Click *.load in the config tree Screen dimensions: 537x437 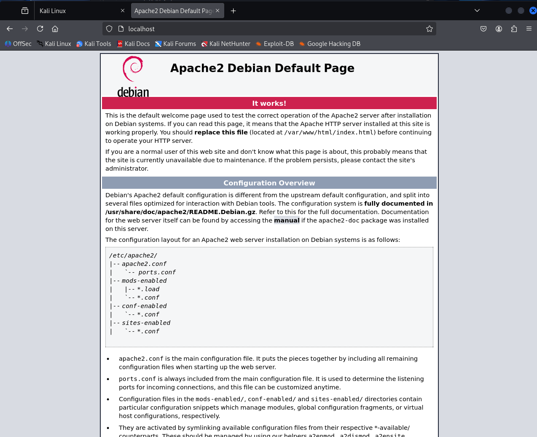(x=148, y=289)
